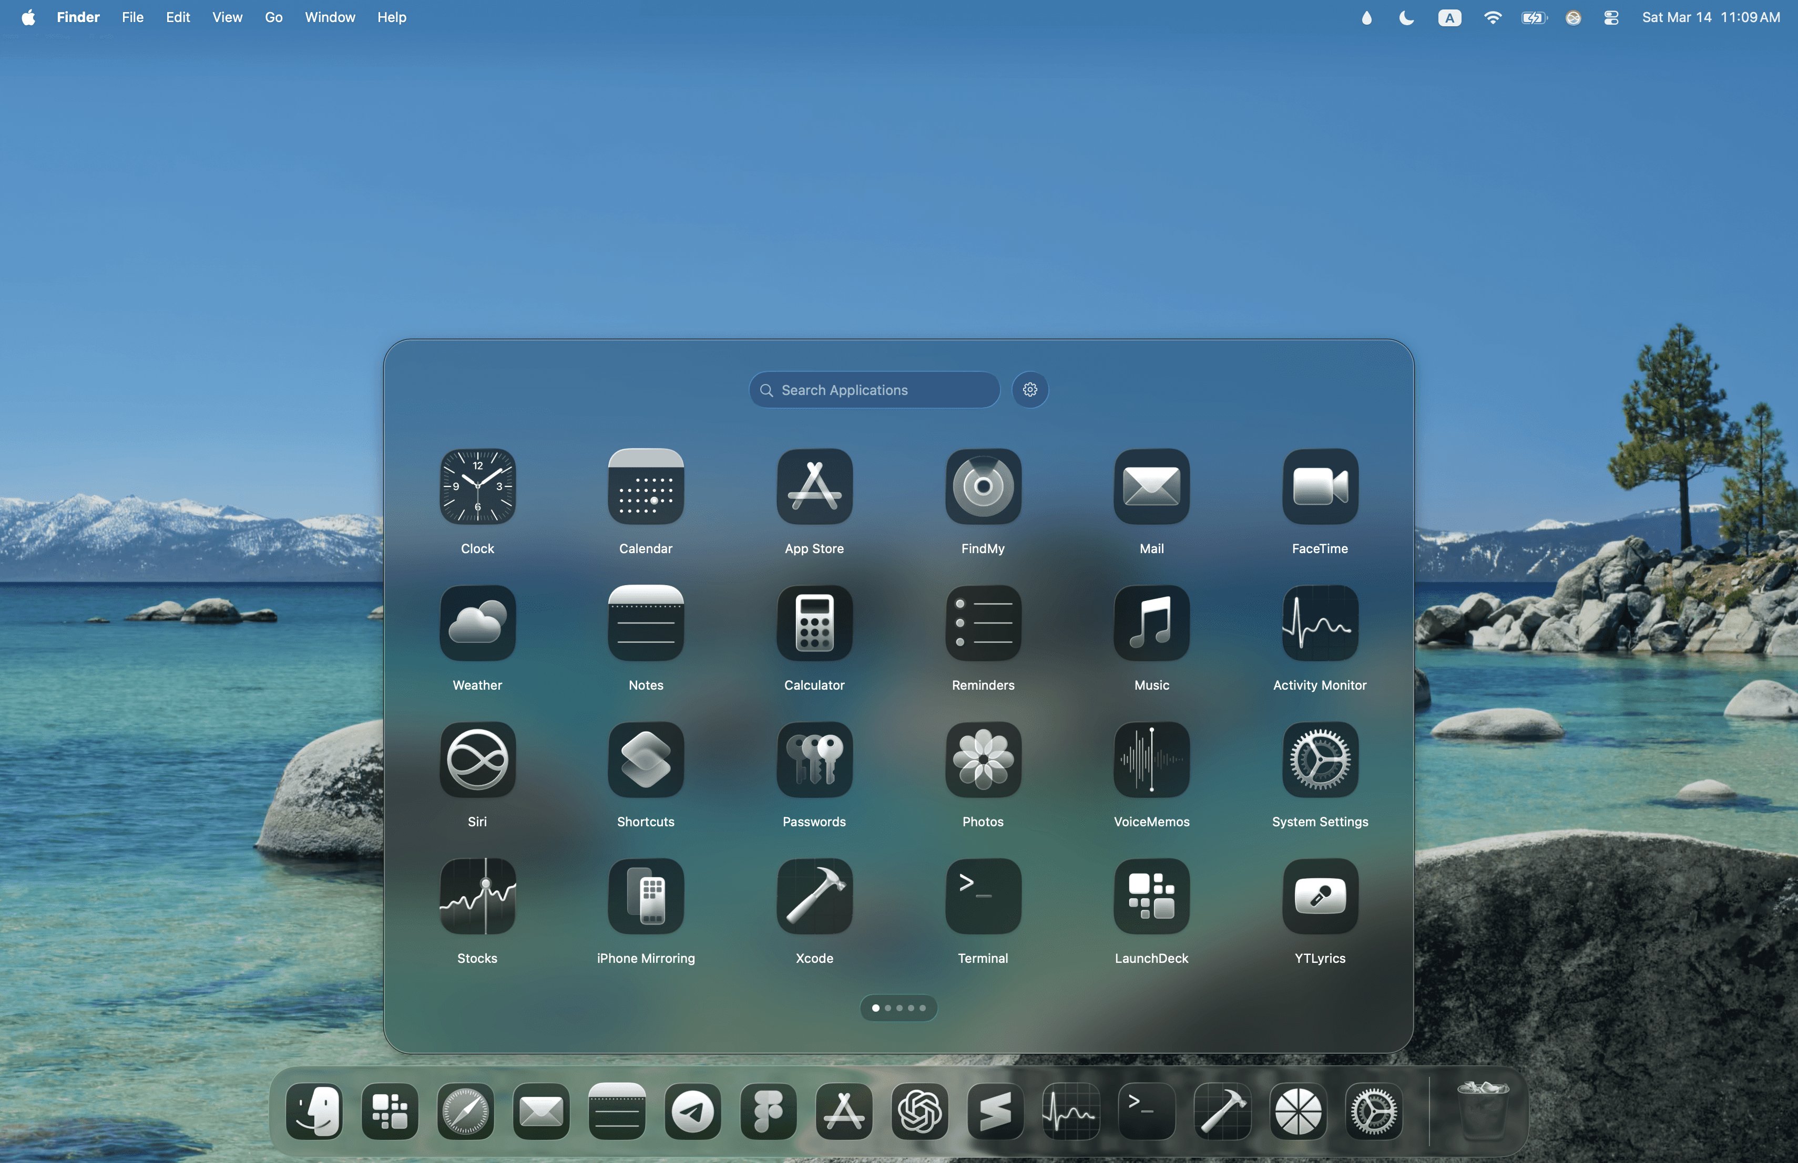The height and width of the screenshot is (1163, 1798).
Task: Open the Shortcuts app
Action: click(646, 760)
